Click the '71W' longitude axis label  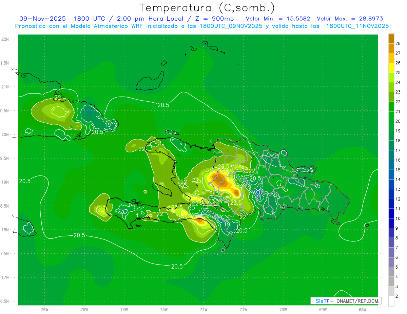[243, 310]
